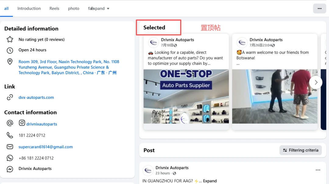Click the phone handset icon
The height and width of the screenshot is (184, 329).
tap(10, 135)
